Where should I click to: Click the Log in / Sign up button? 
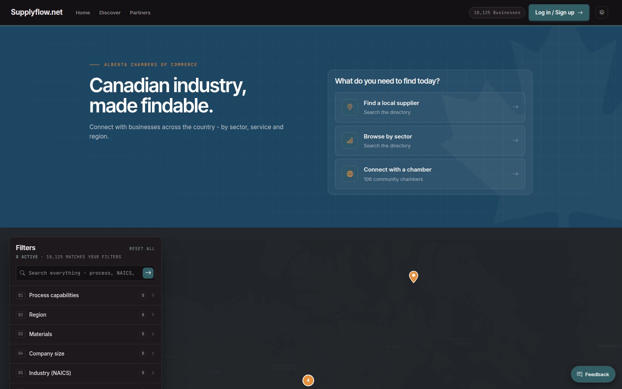[559, 12]
